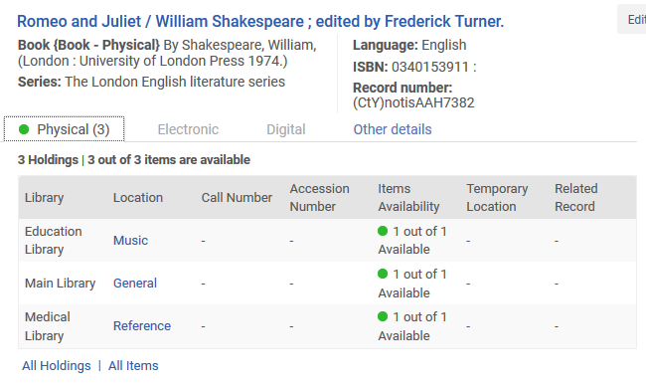Click the Items Availability column header
This screenshot has height=385, width=646.
click(x=408, y=197)
